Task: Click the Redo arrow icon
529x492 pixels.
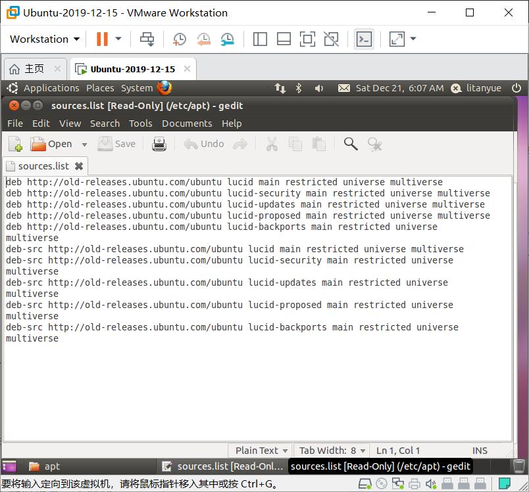Action: coord(240,145)
